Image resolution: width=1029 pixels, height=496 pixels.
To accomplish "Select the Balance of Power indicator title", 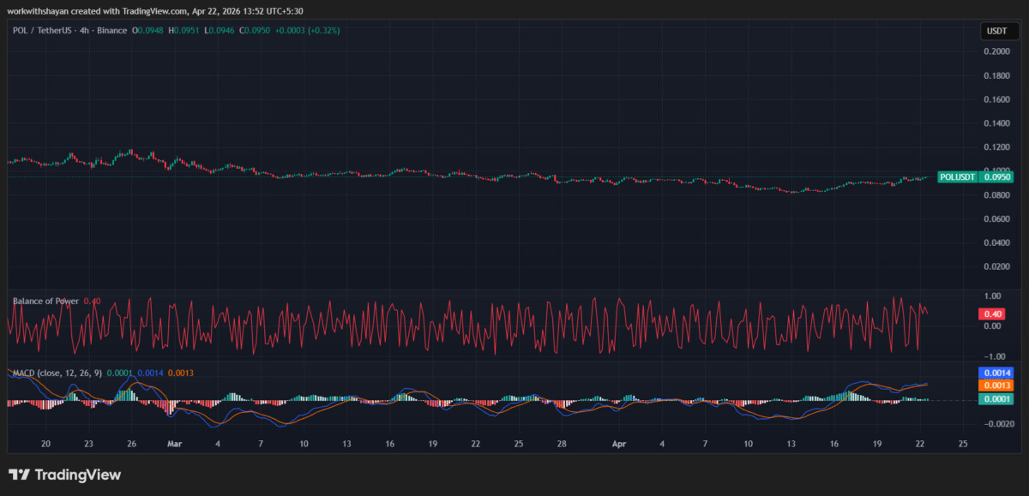I will pyautogui.click(x=45, y=301).
